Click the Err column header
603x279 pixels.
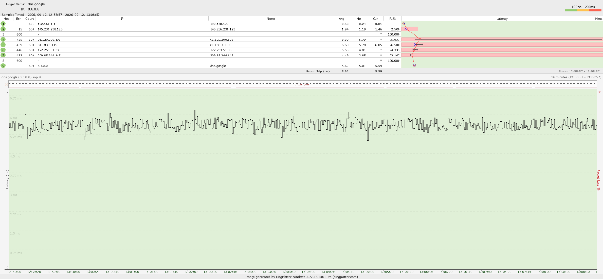18,18
